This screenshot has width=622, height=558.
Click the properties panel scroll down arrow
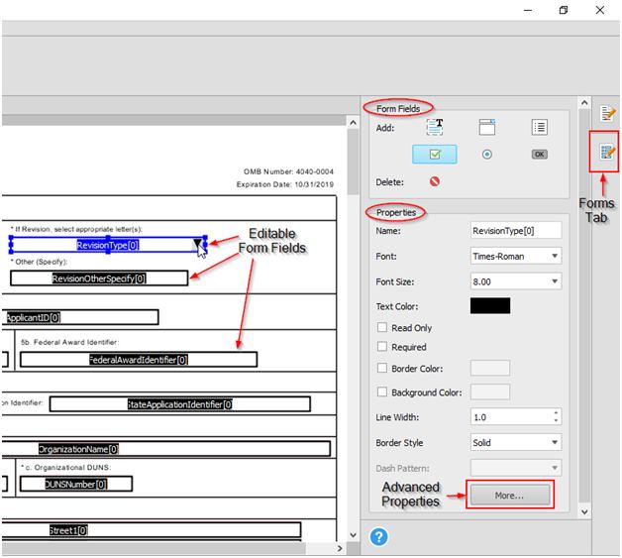584,512
